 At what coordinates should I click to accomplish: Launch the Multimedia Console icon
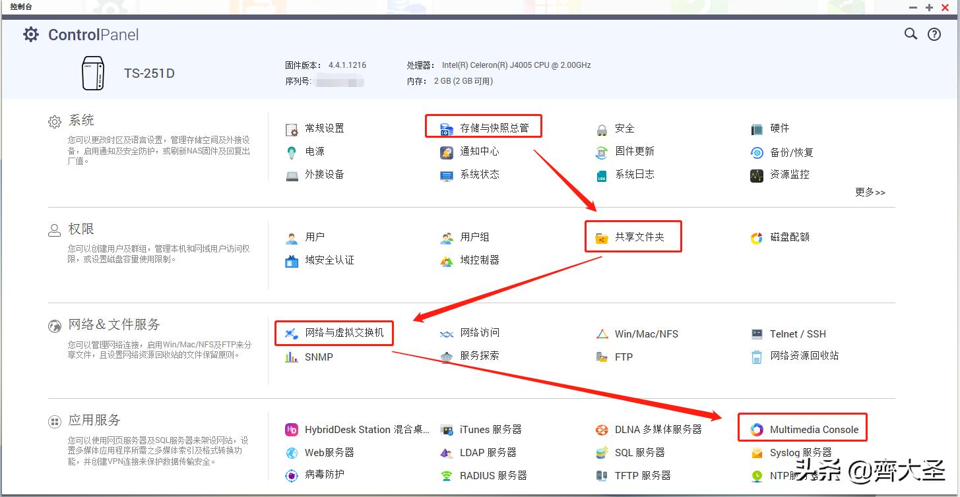(757, 430)
